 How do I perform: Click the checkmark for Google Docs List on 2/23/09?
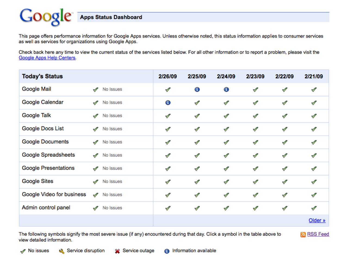(255, 129)
